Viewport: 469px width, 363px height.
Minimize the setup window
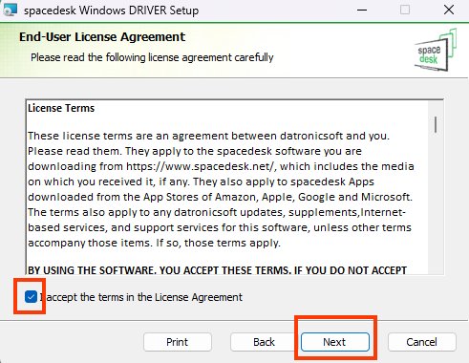[x=362, y=10]
